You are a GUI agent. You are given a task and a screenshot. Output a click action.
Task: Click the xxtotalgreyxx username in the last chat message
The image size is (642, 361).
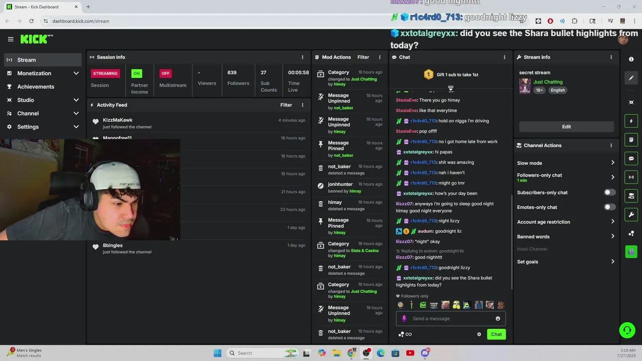point(418,278)
